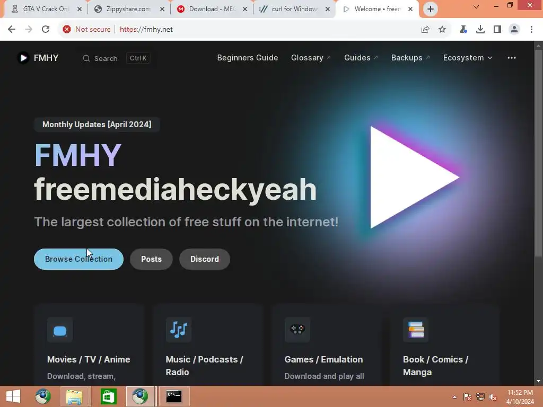Click the Posts button
This screenshot has width=543, height=407.
click(x=151, y=259)
